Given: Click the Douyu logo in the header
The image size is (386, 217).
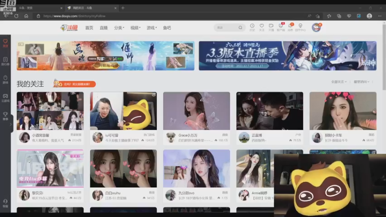Looking at the screenshot, I should point(69,28).
